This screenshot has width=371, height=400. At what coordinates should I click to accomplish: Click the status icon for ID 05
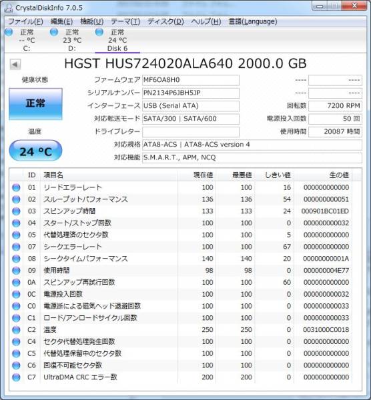[16, 235]
